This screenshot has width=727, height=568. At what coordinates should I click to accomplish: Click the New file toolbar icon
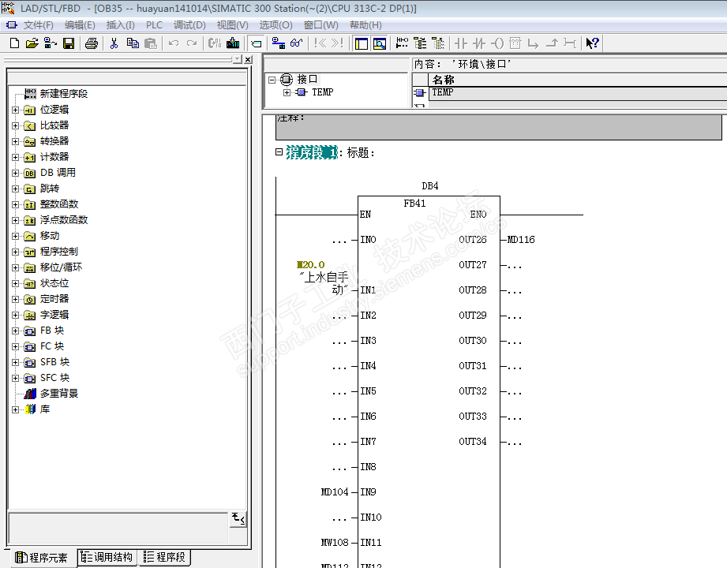[14, 43]
